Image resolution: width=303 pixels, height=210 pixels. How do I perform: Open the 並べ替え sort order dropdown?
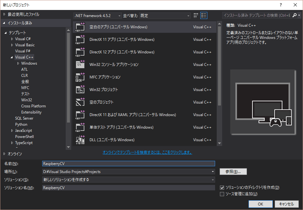pos(165,15)
